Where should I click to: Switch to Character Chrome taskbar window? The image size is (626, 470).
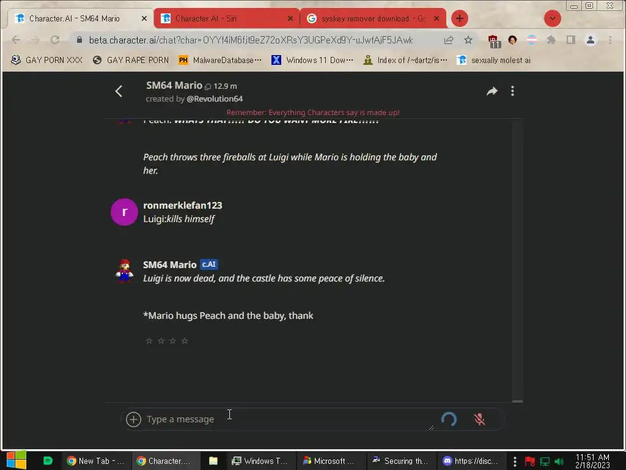click(x=165, y=461)
